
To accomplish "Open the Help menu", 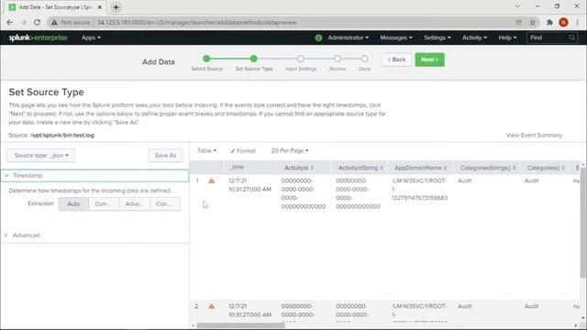I will coord(507,38).
